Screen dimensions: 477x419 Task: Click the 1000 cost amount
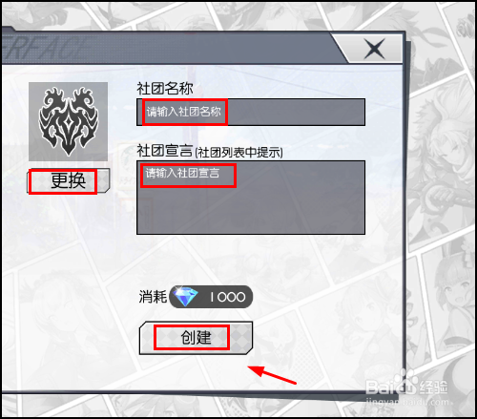click(227, 297)
